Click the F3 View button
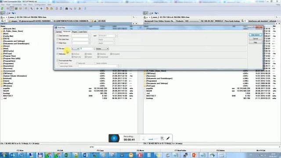 (x=20, y=151)
